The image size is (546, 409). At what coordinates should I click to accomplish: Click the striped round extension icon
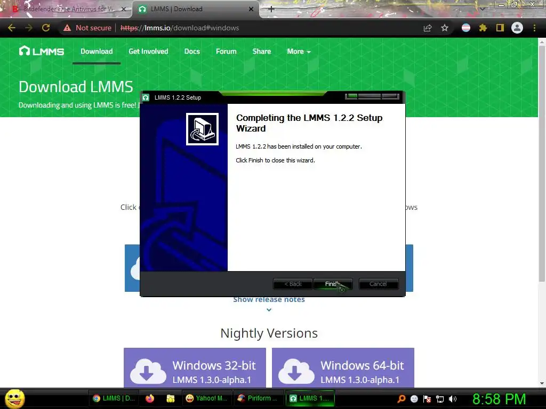[x=466, y=28]
